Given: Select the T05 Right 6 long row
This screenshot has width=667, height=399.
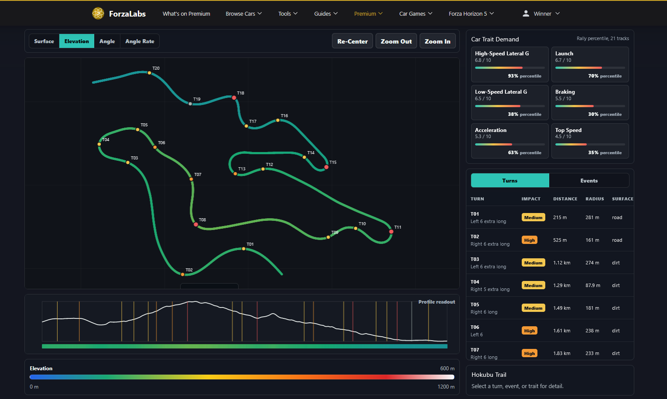Looking at the screenshot, I should (x=550, y=308).
